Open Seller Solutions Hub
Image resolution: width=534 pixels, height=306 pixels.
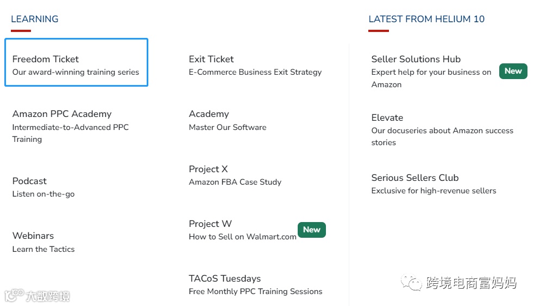coord(416,59)
